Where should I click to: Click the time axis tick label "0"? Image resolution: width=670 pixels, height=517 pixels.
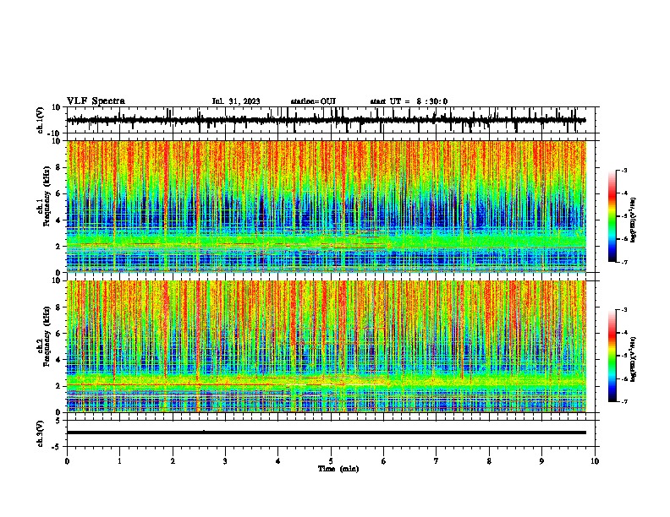[67, 461]
